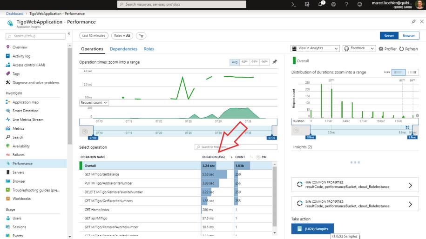Viewport: 426px width, 239px height.
Task: Send feedback via smiley icon in top bar
Action: [x=360, y=4]
